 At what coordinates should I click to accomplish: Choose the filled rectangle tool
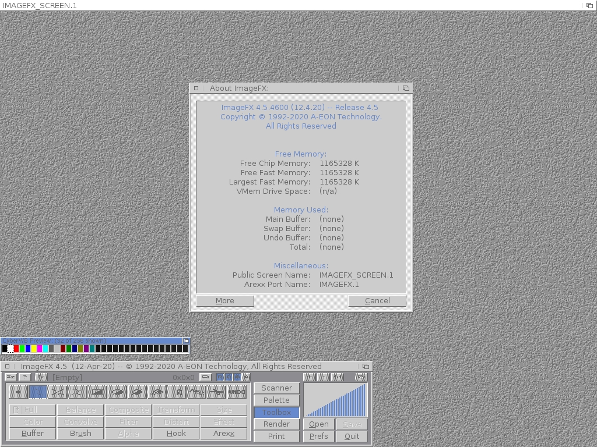pyautogui.click(x=97, y=392)
